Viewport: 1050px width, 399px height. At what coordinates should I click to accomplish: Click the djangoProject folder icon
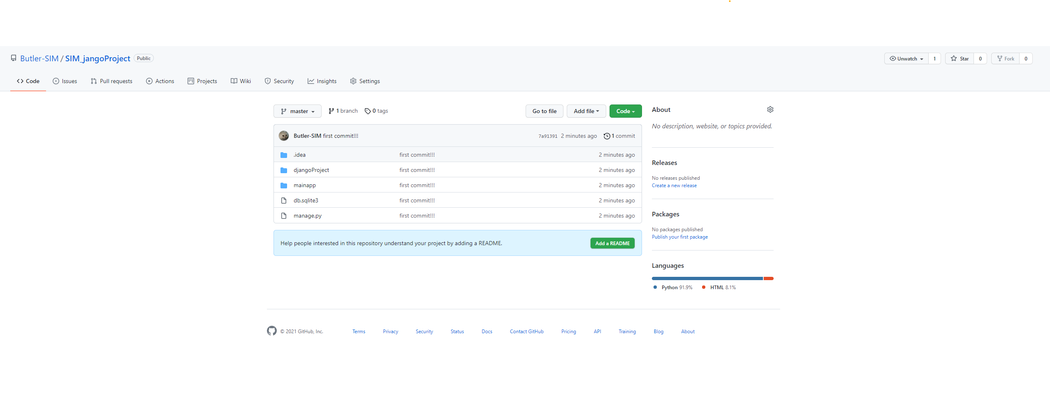(284, 170)
